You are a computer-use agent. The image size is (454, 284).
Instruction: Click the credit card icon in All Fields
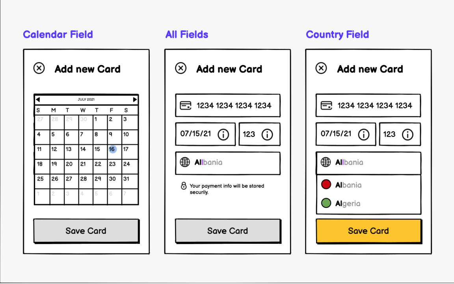185,105
